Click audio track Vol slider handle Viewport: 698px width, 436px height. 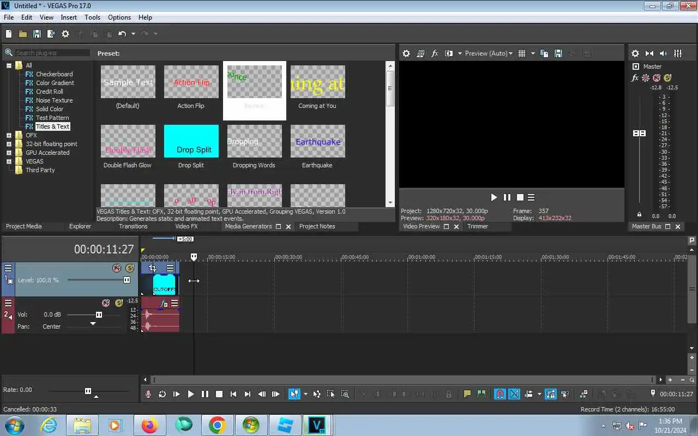(x=99, y=314)
